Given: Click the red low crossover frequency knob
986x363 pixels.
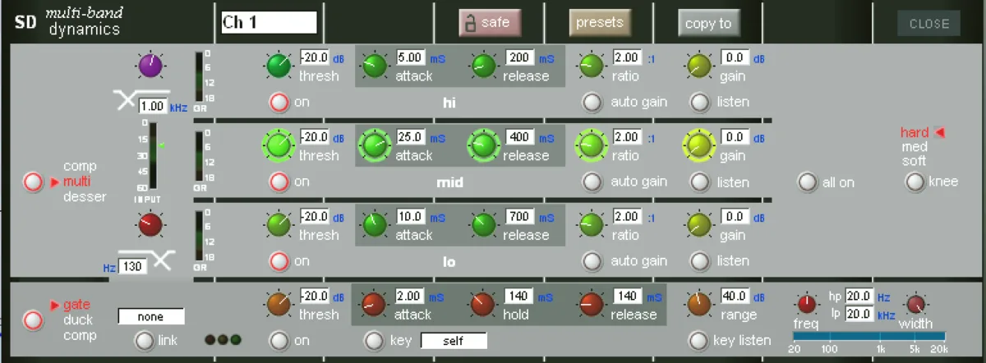Looking at the screenshot, I should 151,224.
